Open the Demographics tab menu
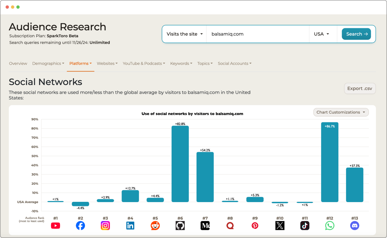The height and width of the screenshot is (238, 387). [x=48, y=64]
